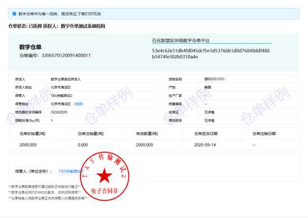Click the blockchain hash starting with 53e4c62e
The height and width of the screenshot is (218, 308).
211,54
